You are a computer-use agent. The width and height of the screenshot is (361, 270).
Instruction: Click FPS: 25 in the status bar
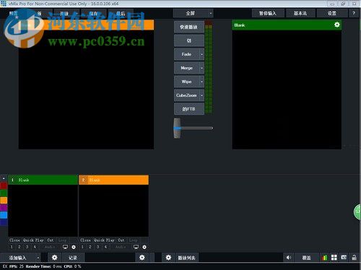pyautogui.click(x=17, y=266)
